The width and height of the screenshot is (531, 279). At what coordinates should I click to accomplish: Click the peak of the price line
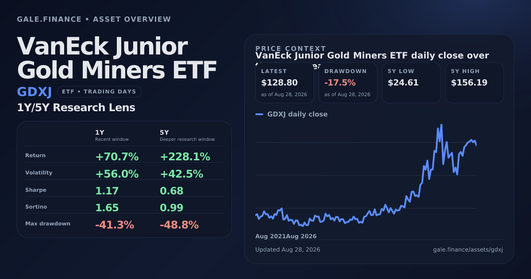(441, 125)
